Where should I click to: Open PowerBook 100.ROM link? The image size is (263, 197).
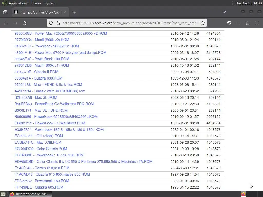tap(42, 59)
